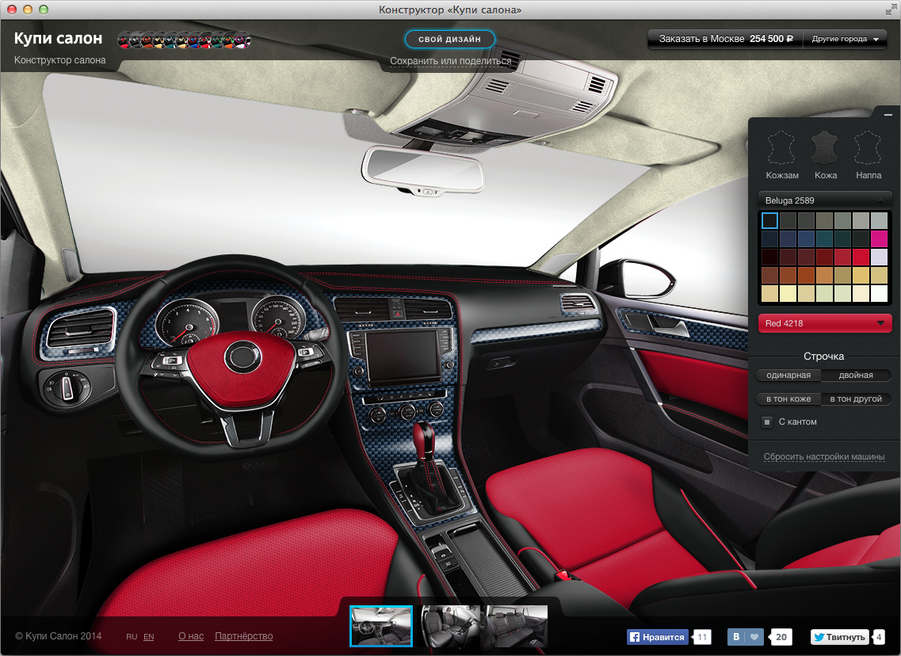
Task: Open the preset designs color strip
Action: (184, 40)
